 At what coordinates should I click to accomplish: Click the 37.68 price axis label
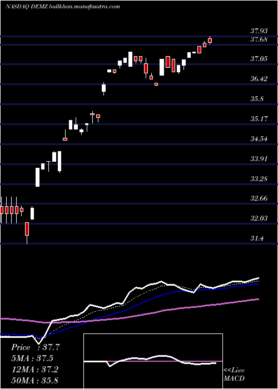pos(259,39)
